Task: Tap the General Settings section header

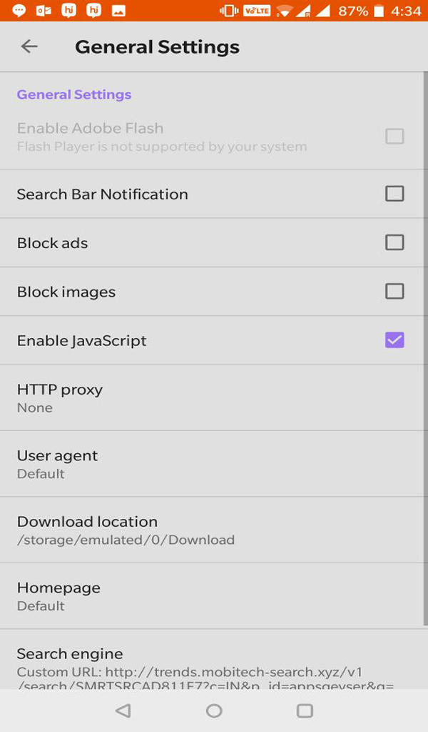Action: pos(74,95)
